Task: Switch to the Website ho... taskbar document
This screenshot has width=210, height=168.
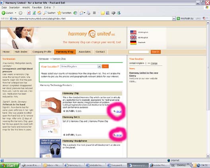Action: coord(95,166)
